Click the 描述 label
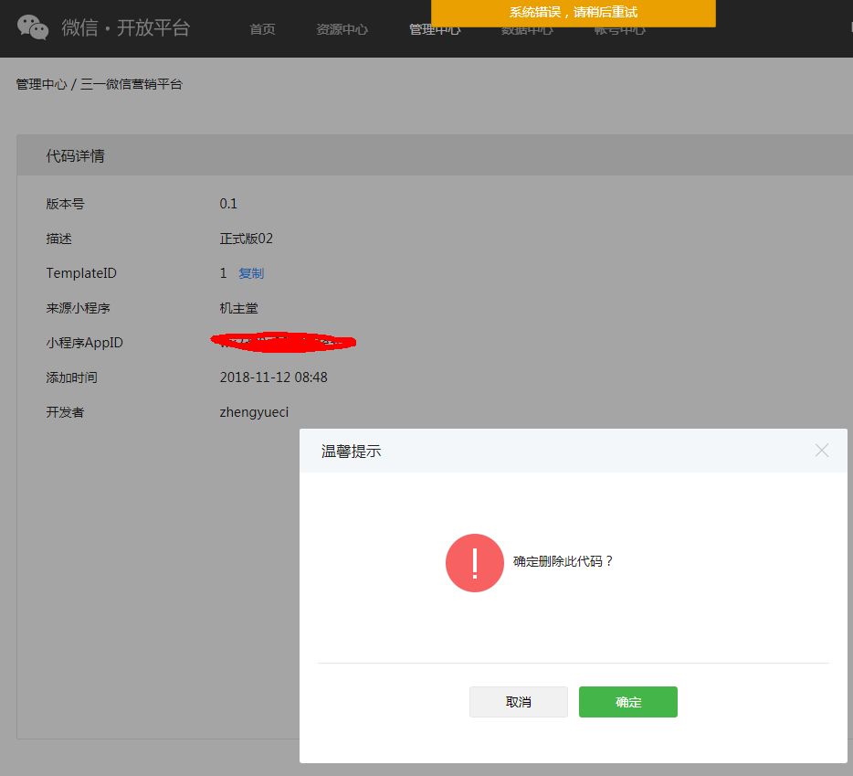853x776 pixels. [x=58, y=239]
